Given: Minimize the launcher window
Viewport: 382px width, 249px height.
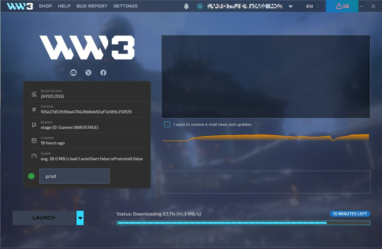Looking at the screenshot, I should pyautogui.click(x=362, y=6).
